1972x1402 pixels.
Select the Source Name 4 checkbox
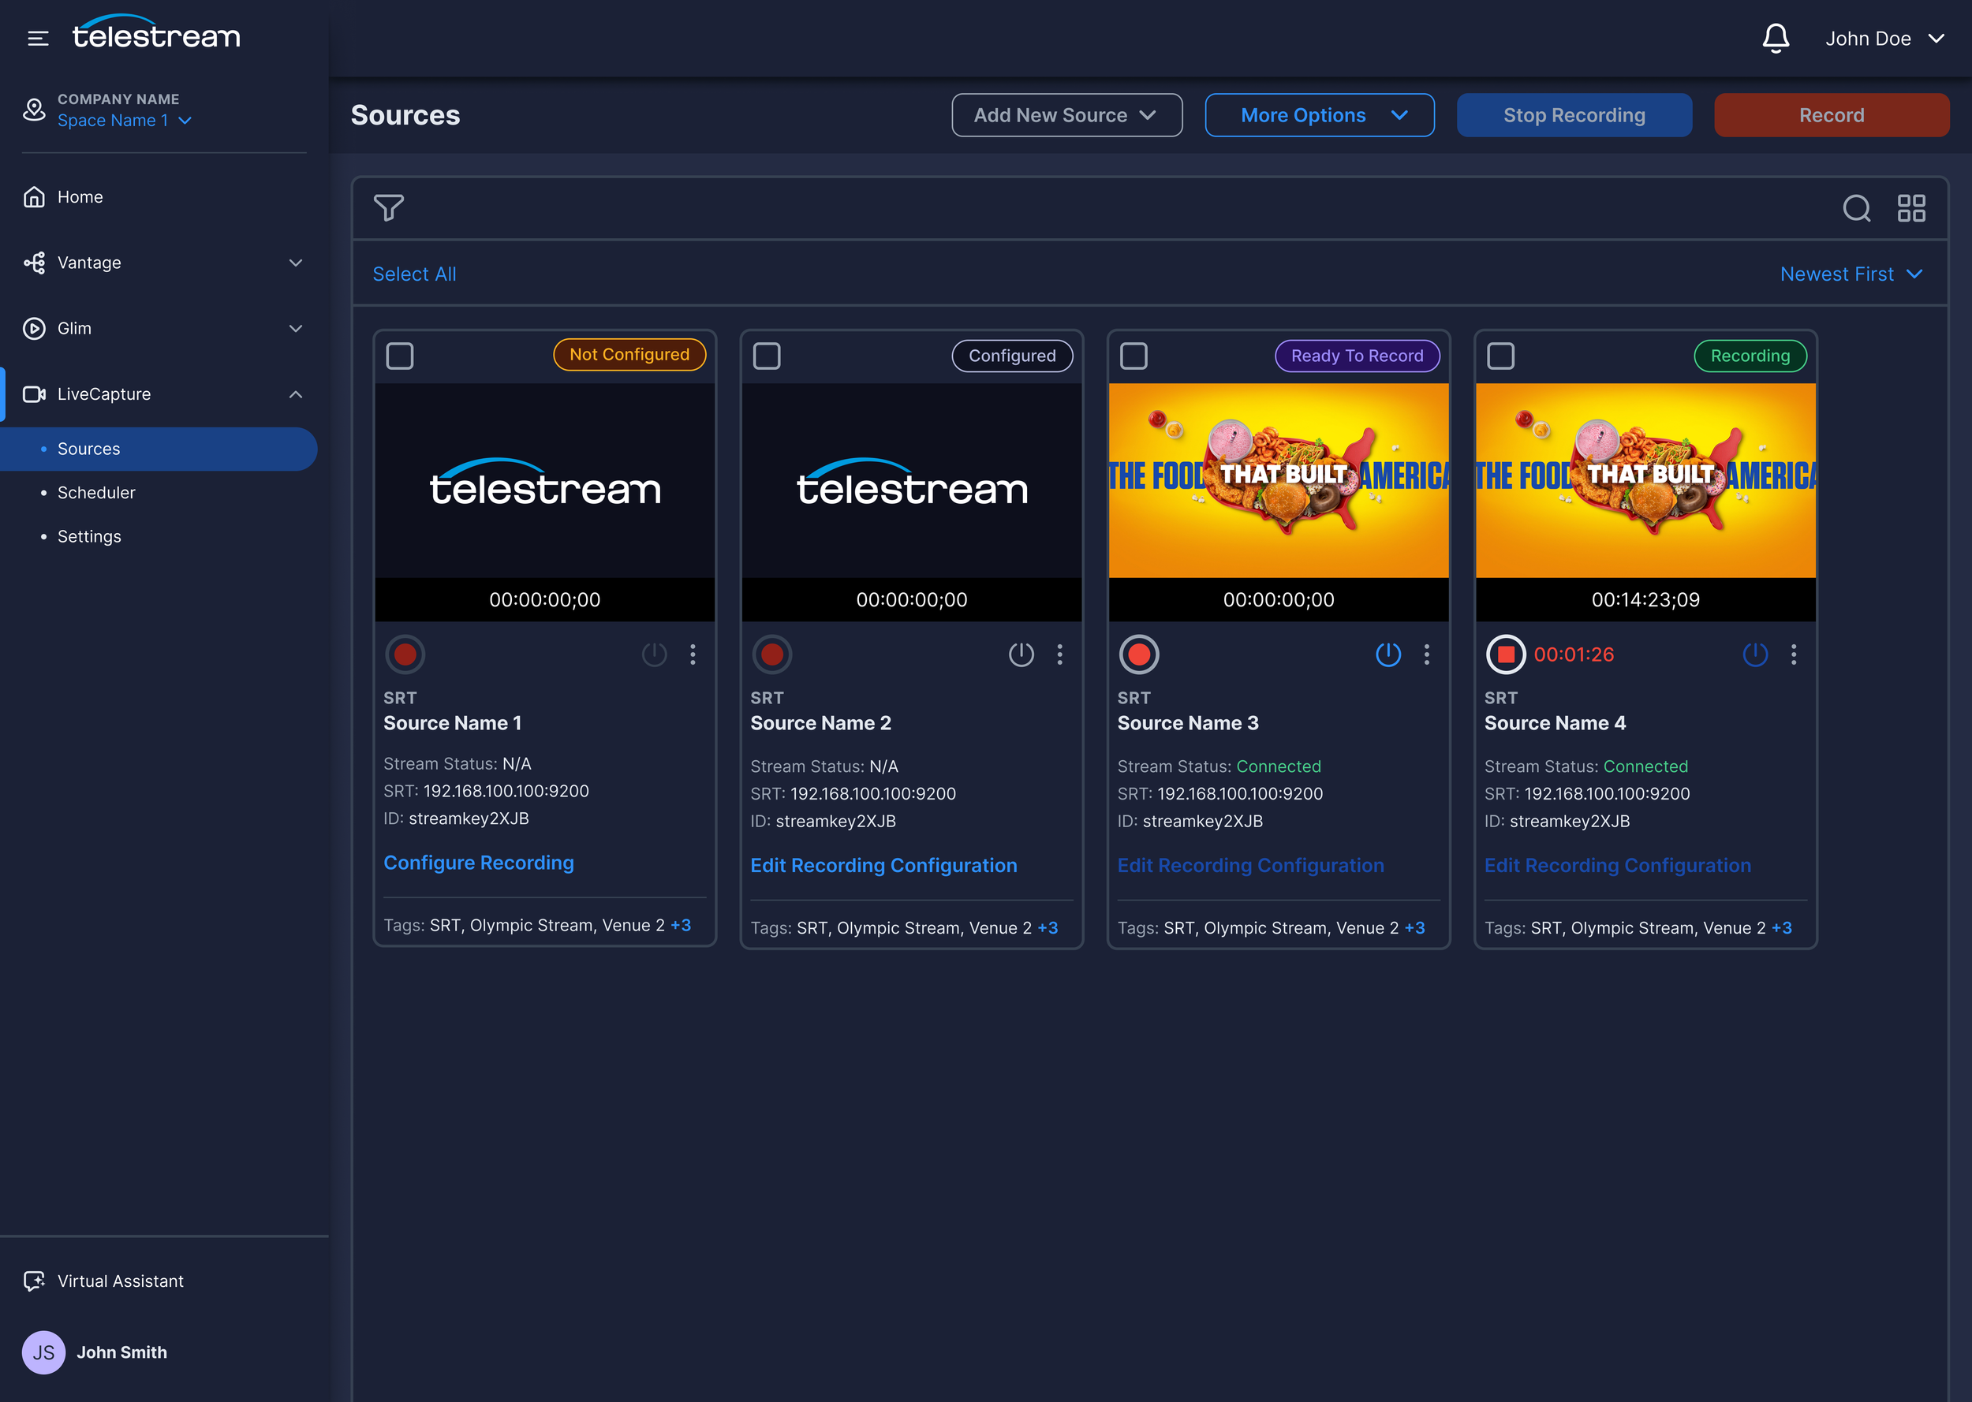tap(1500, 356)
